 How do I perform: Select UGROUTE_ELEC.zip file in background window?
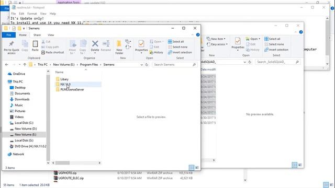coord(69,178)
